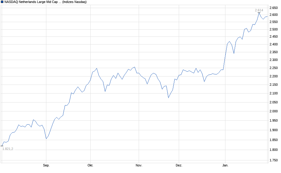Select the Dez. marker on the time axis
281x173 pixels.
pos(179,165)
